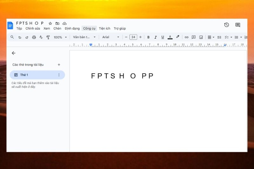Toggle underline formatting

coord(163,37)
